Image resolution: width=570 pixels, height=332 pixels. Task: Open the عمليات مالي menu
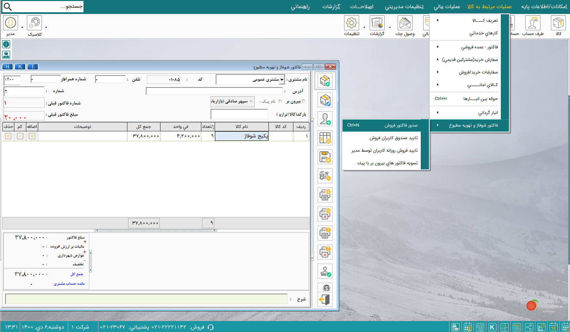(x=447, y=6)
